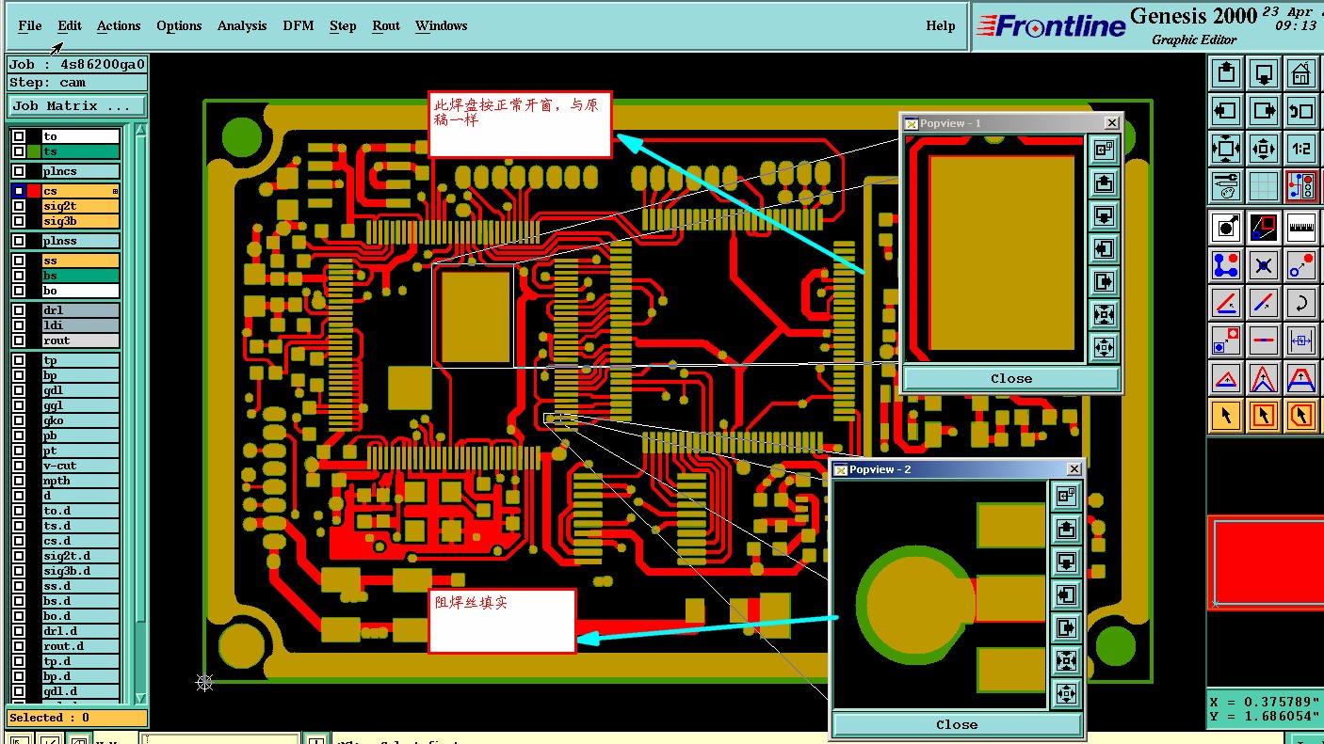This screenshot has height=744, width=1324.
Task: Click the layer list scrollbar up arrow
Action: coord(140,130)
